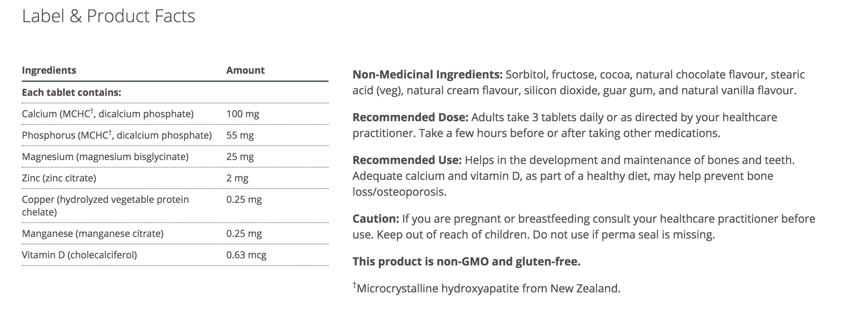Click the Recommended Dose label
Image resolution: width=846 pixels, height=313 pixels.
pyautogui.click(x=410, y=117)
